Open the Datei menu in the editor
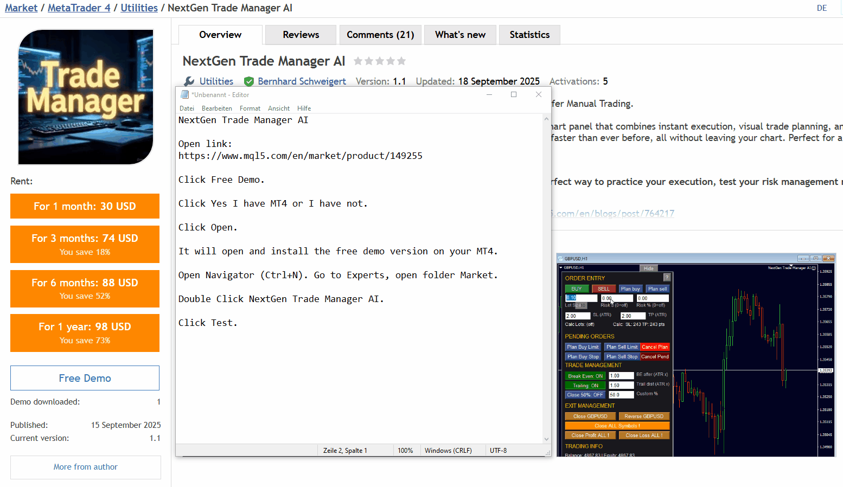Screen dimensions: 843x487 click(187, 108)
